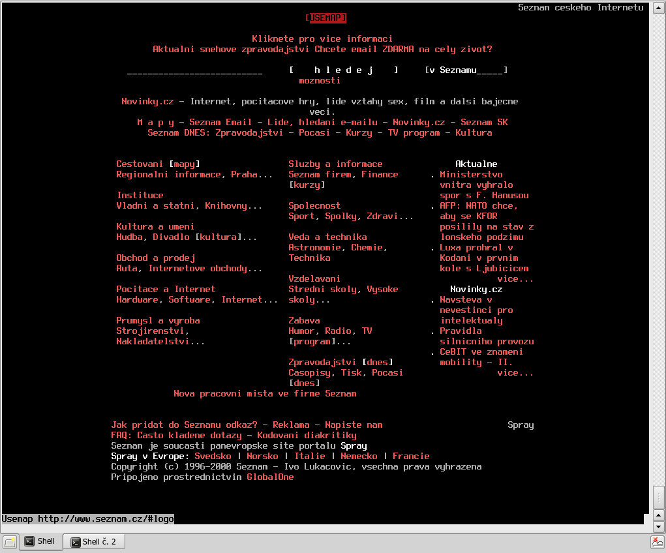The width and height of the screenshot is (666, 553).
Task: Open Nova pracovni mista ve firme Seznam
Action: 265,394
